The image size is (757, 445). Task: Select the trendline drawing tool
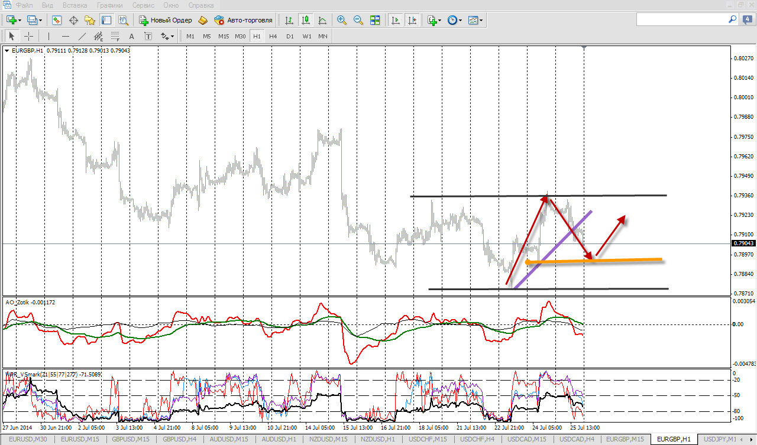[82, 36]
